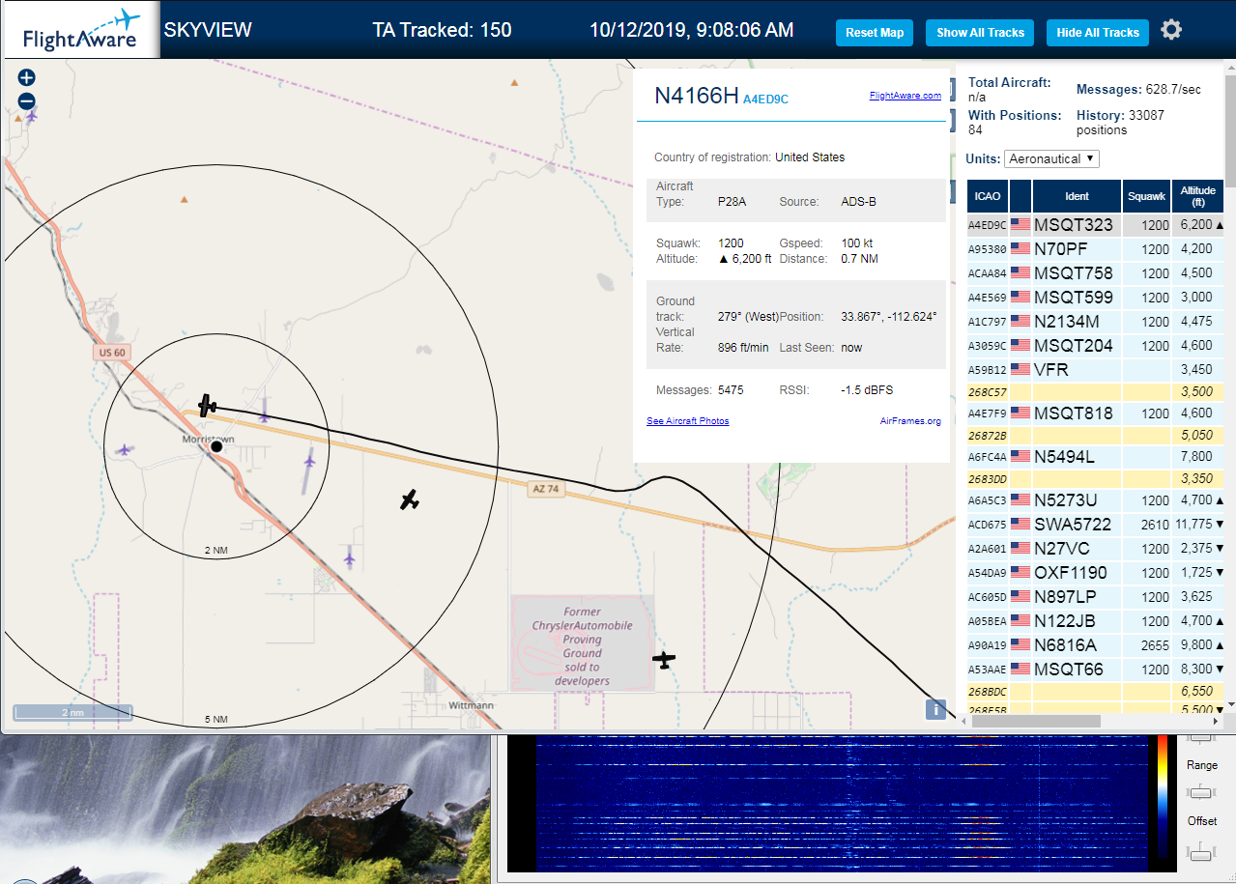1236x884 pixels.
Task: Adjust the Range slider in waterfall window
Action: point(1201,792)
